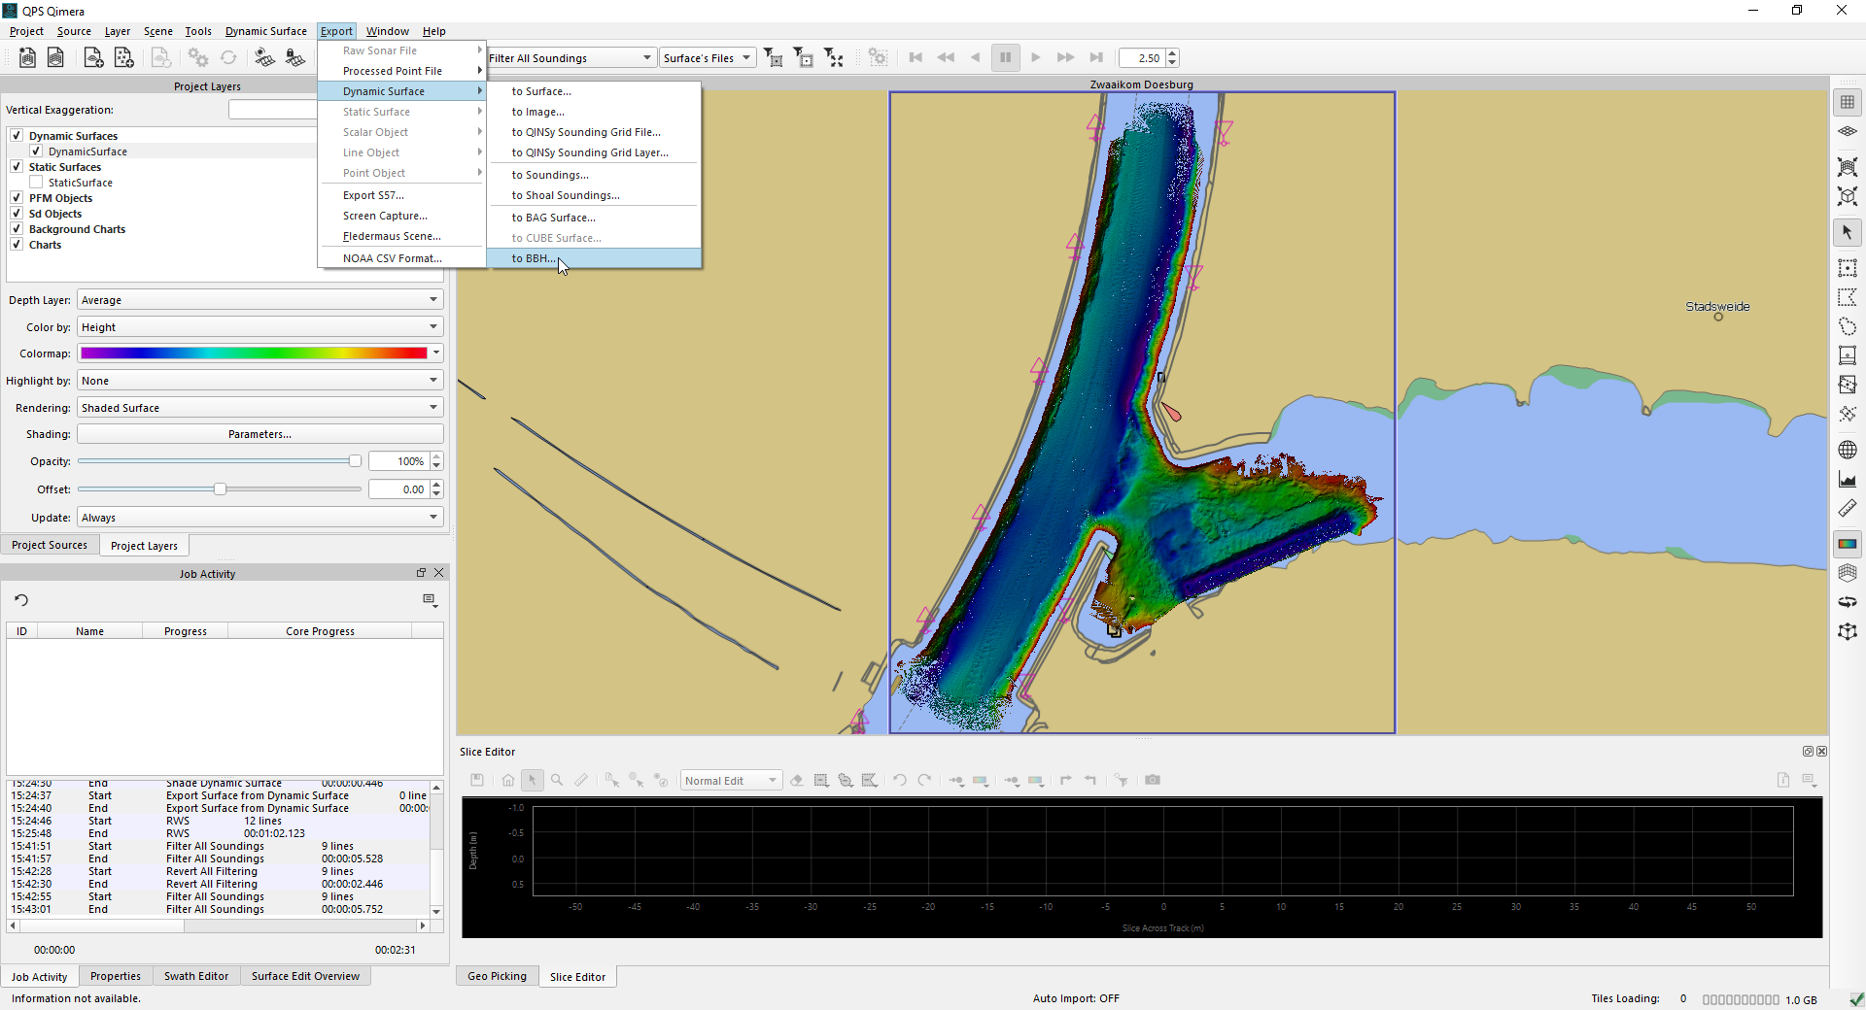The height and width of the screenshot is (1010, 1866).
Task: Click the globe geodetic icon
Action: click(x=1847, y=450)
